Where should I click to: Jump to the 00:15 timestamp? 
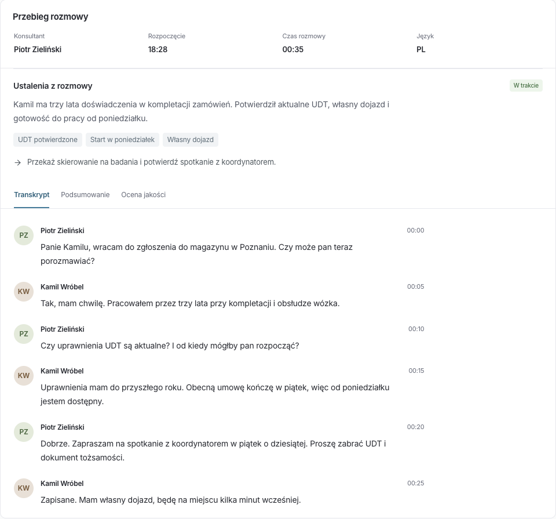[x=416, y=371]
